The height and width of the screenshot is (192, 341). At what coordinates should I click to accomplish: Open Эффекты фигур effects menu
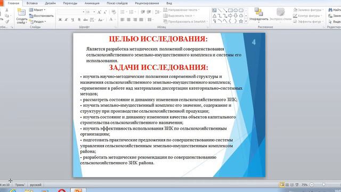click(x=308, y=21)
